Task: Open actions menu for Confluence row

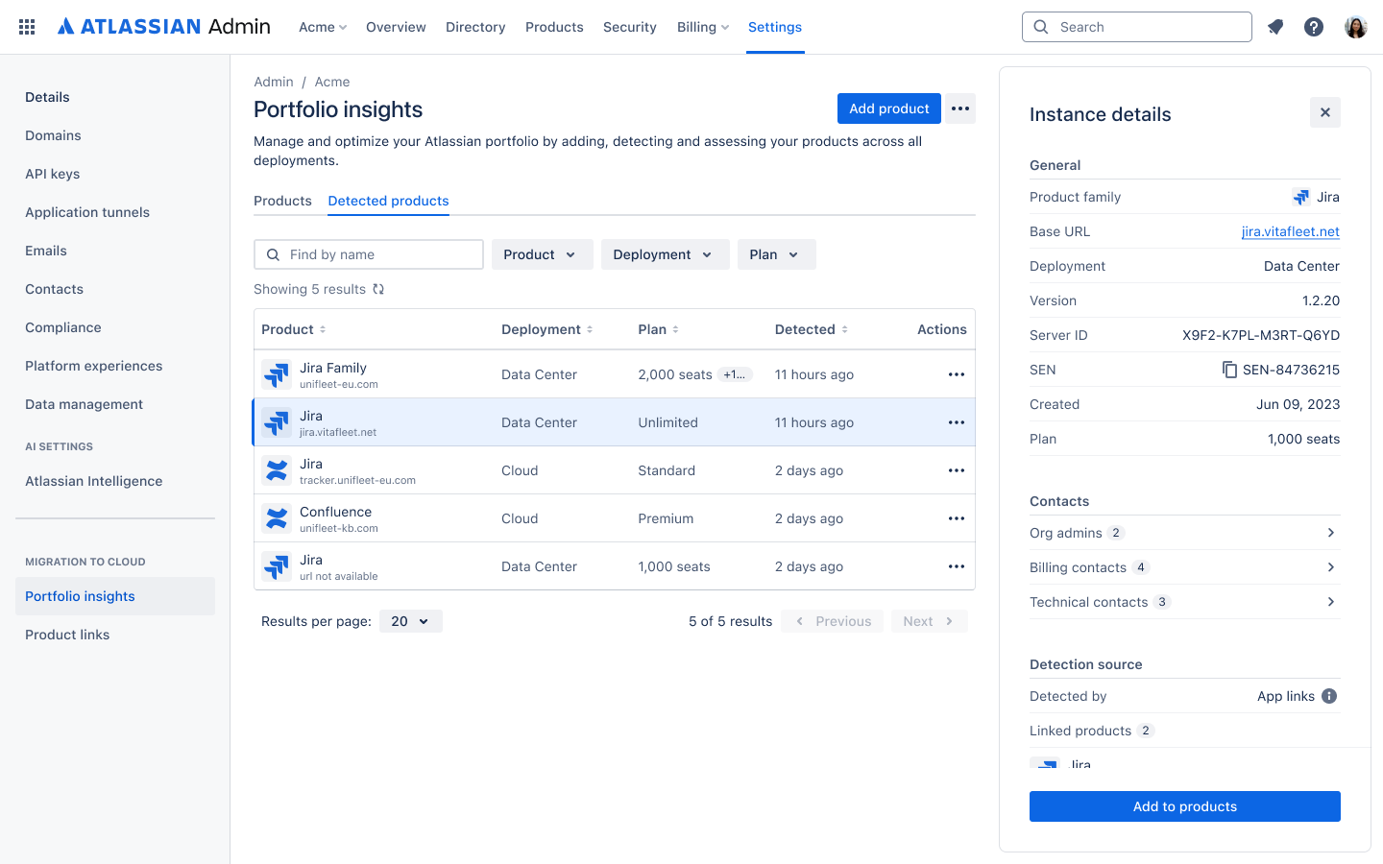Action: pos(957,518)
